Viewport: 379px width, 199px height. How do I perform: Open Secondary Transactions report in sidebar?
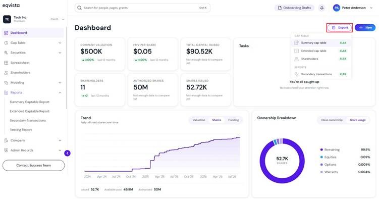pos(28,120)
